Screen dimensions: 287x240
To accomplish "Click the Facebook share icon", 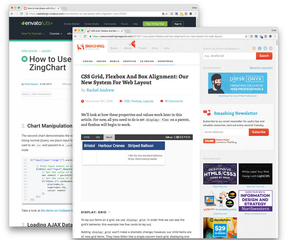I will click(260, 48).
